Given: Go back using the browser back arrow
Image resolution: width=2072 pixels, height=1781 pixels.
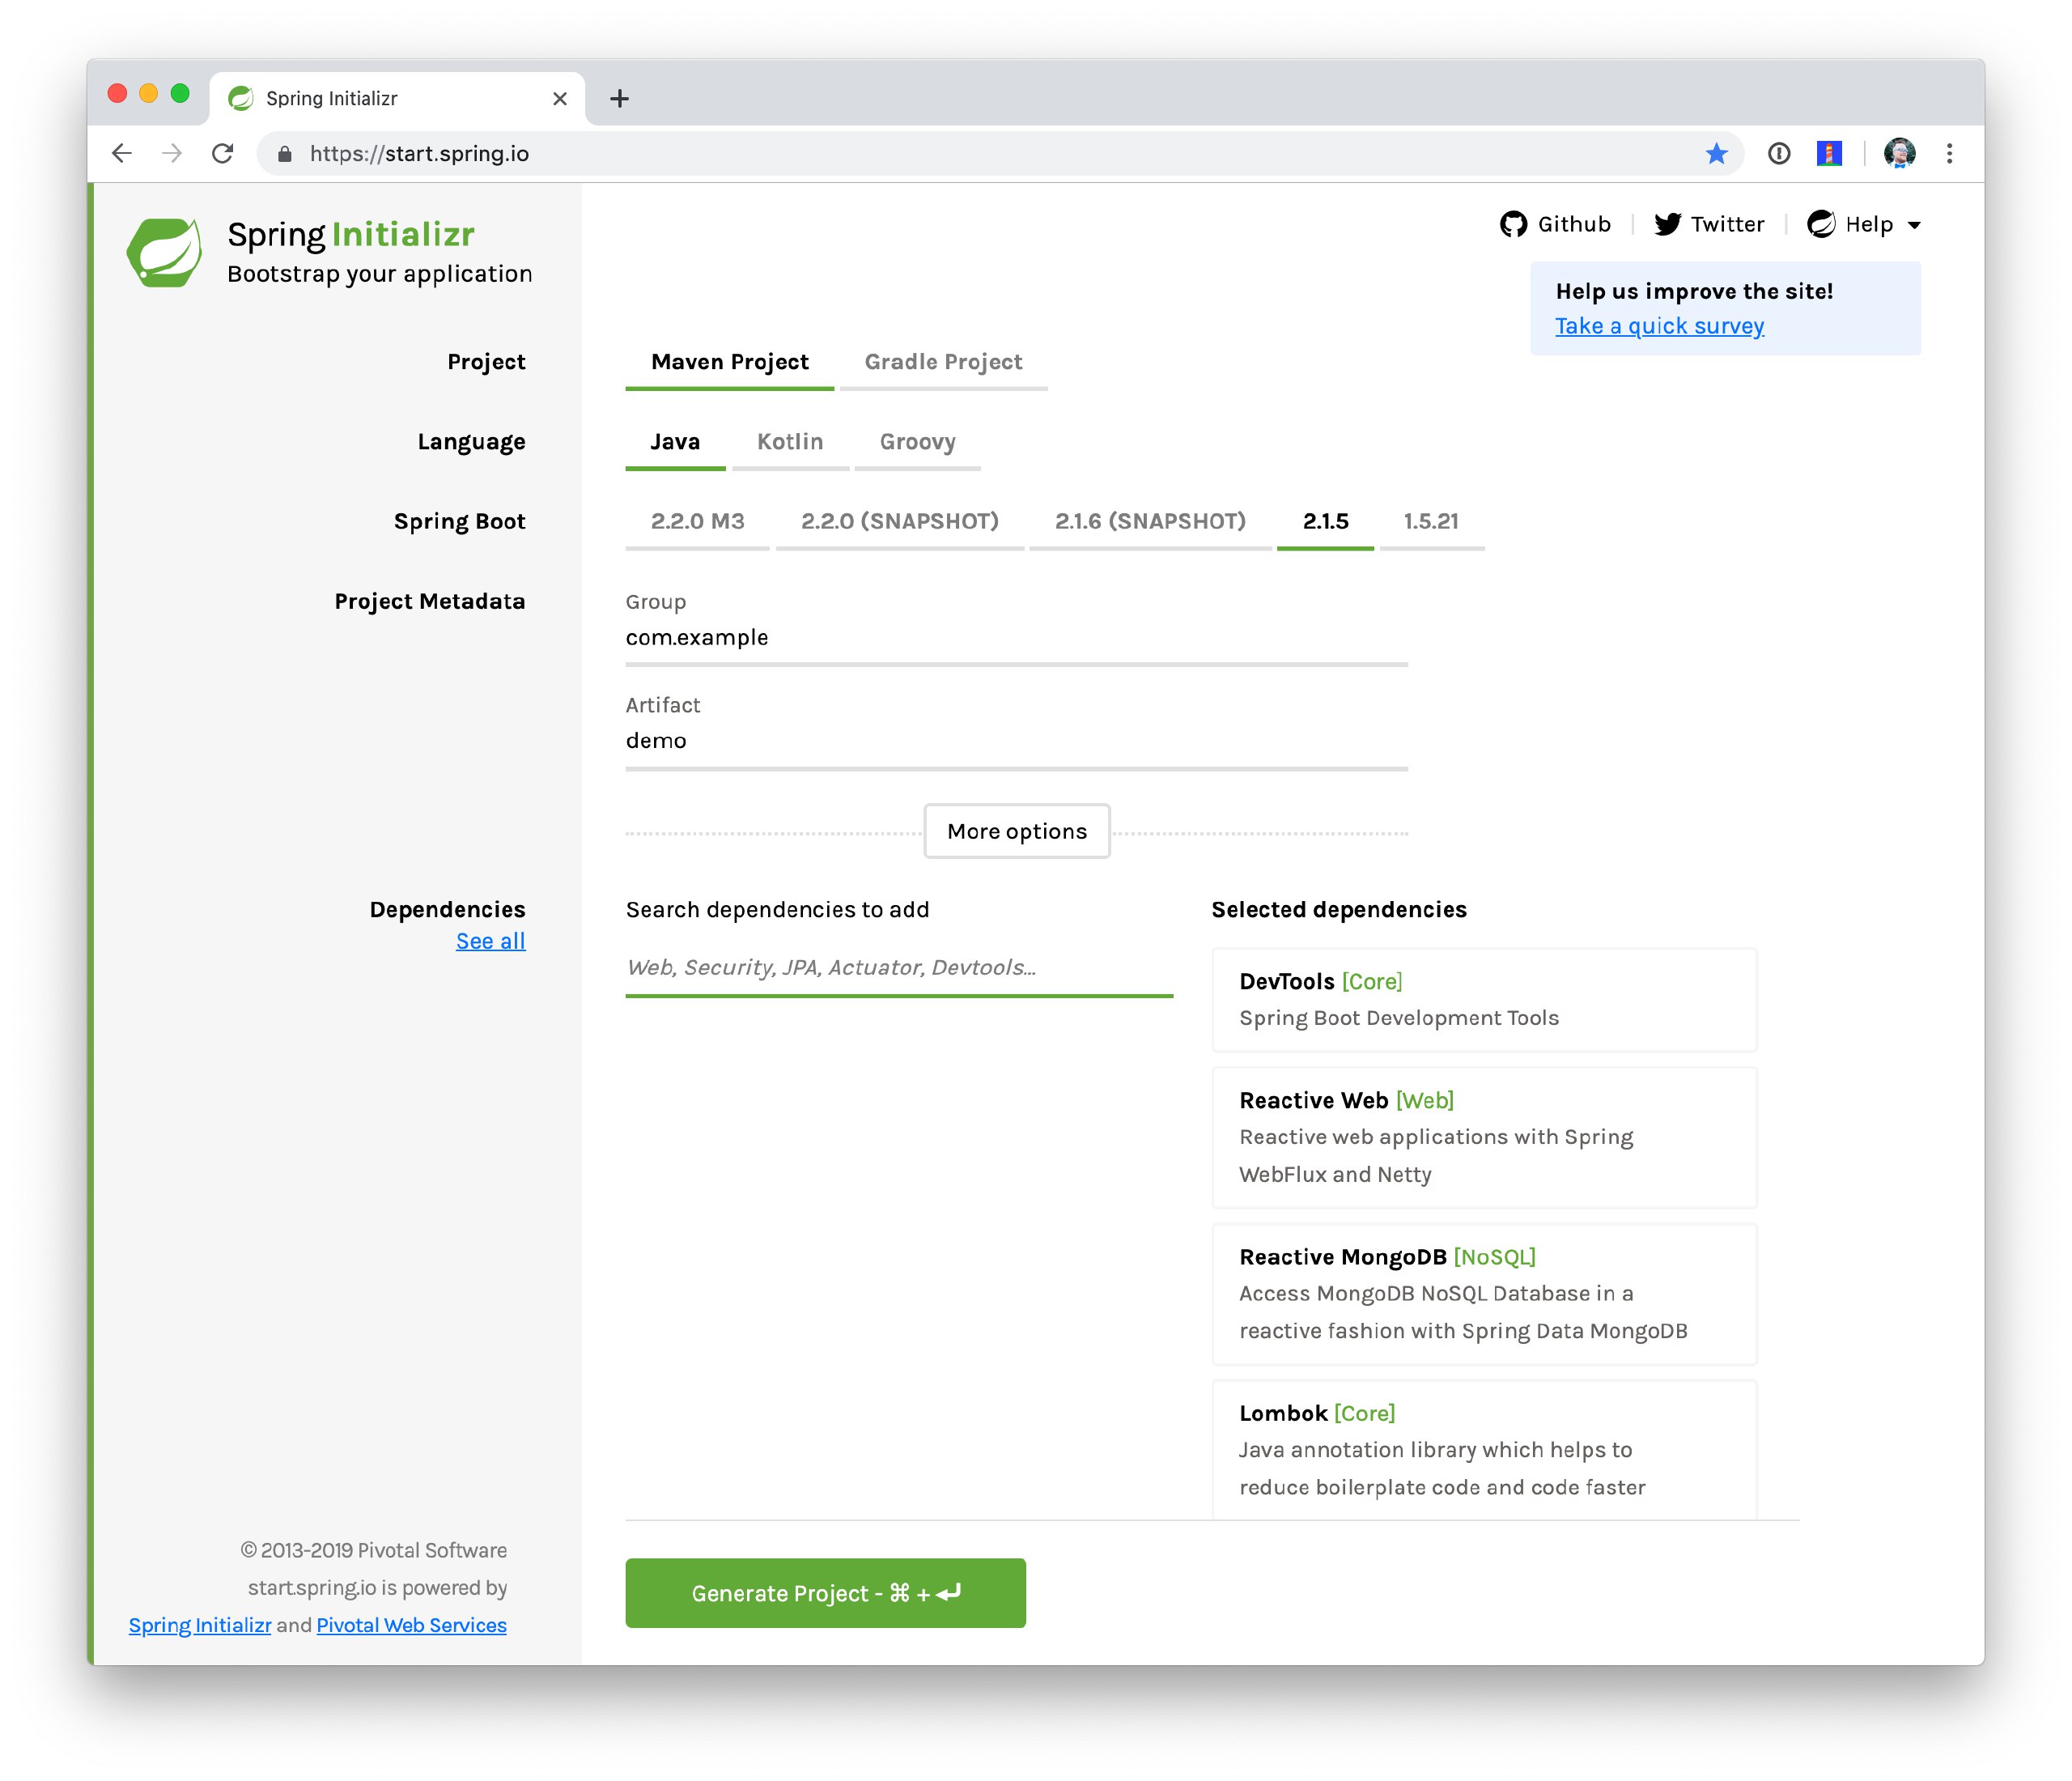Looking at the screenshot, I should coord(122,153).
